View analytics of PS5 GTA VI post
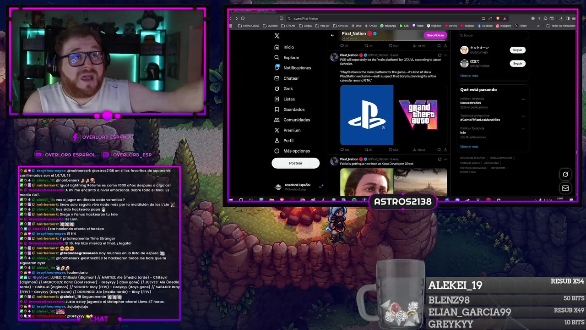 [419, 150]
